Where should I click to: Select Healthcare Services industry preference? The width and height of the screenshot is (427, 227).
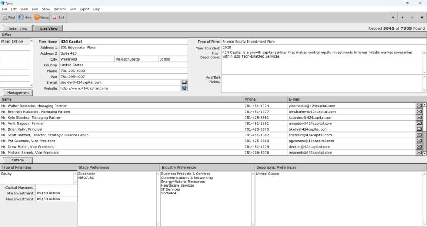(x=178, y=185)
